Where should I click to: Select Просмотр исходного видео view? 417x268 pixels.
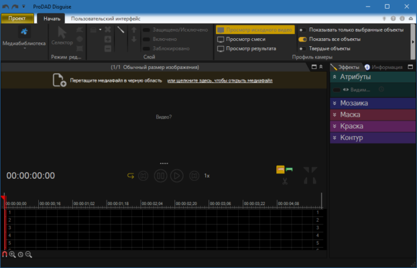point(255,29)
